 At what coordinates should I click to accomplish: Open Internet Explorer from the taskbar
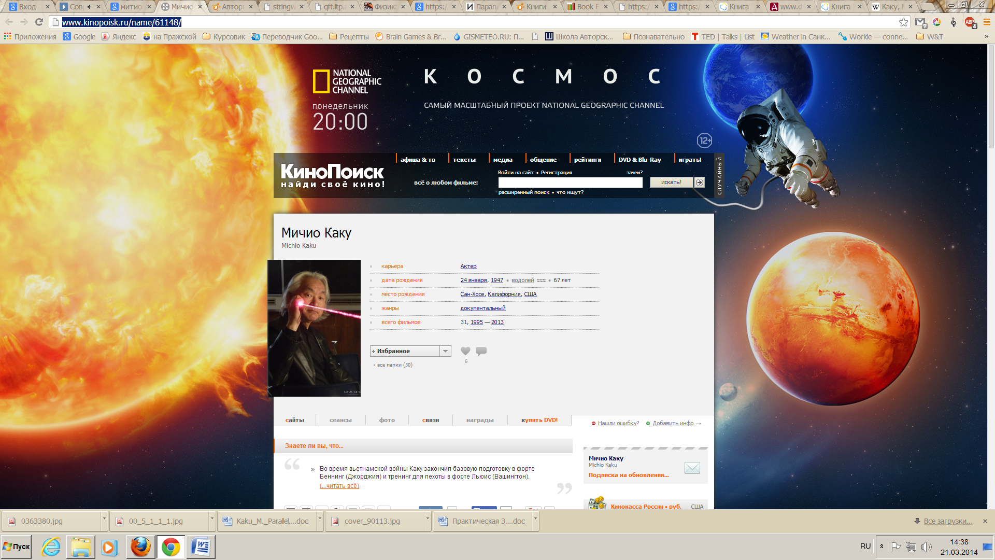pyautogui.click(x=51, y=547)
